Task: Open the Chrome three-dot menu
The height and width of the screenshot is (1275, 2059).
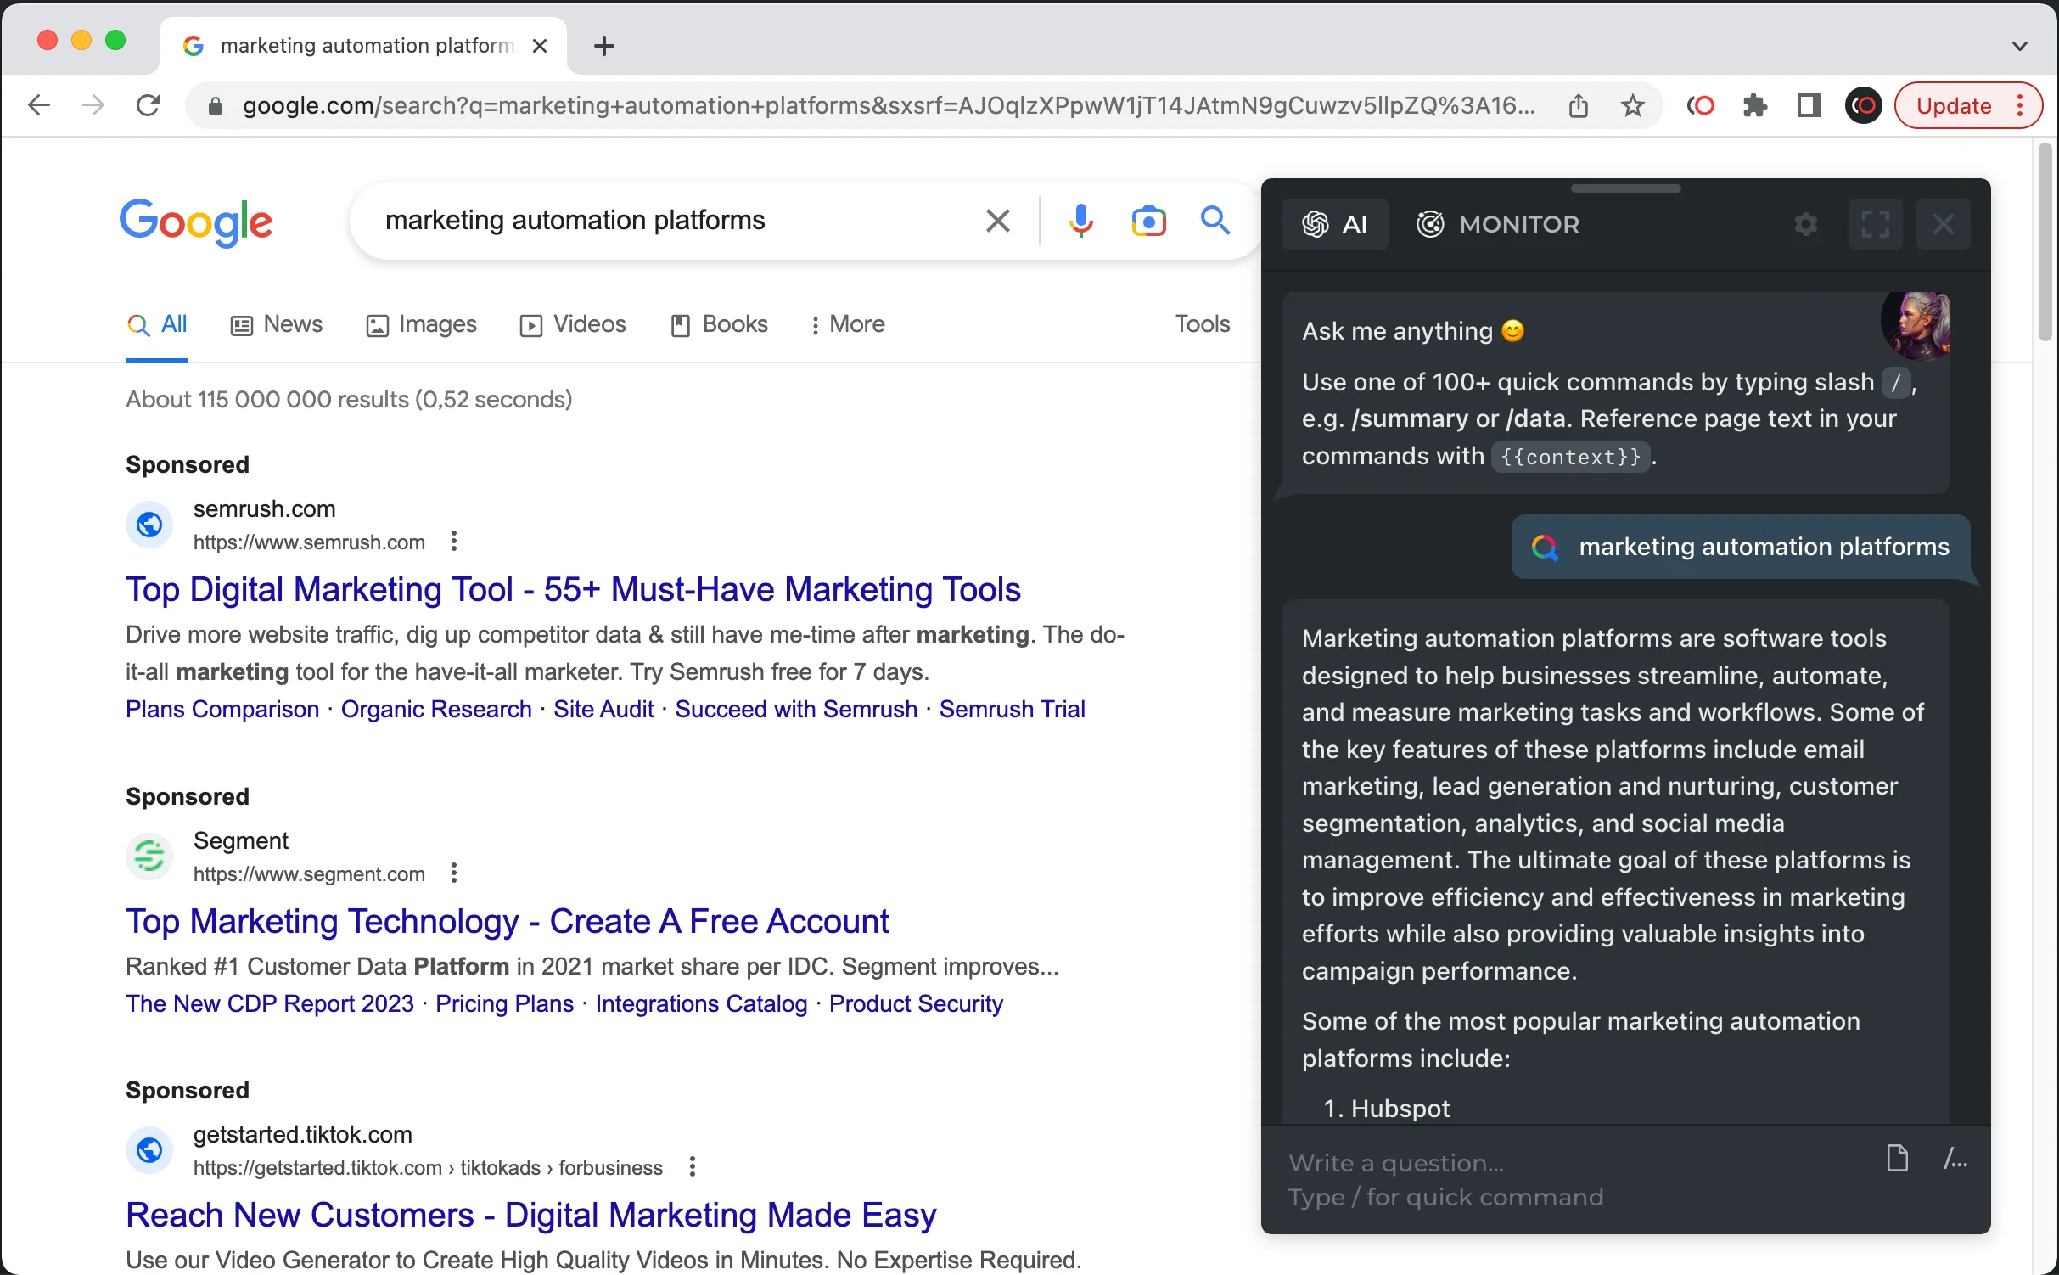Action: point(2021,106)
